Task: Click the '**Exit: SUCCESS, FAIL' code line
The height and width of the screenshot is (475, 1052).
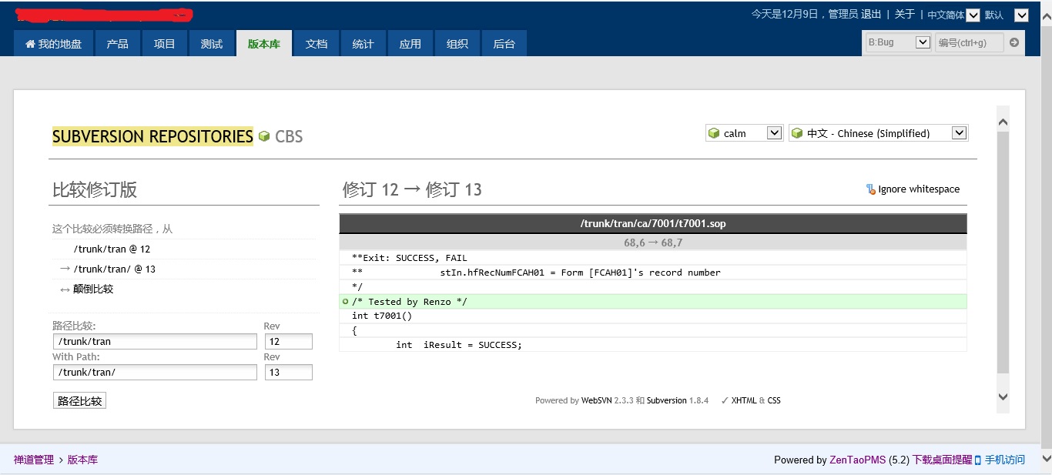Action: coord(653,258)
